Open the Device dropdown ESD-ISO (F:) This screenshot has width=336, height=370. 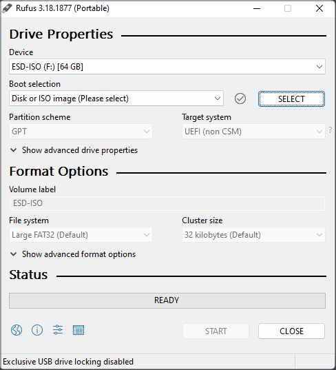[x=167, y=67]
